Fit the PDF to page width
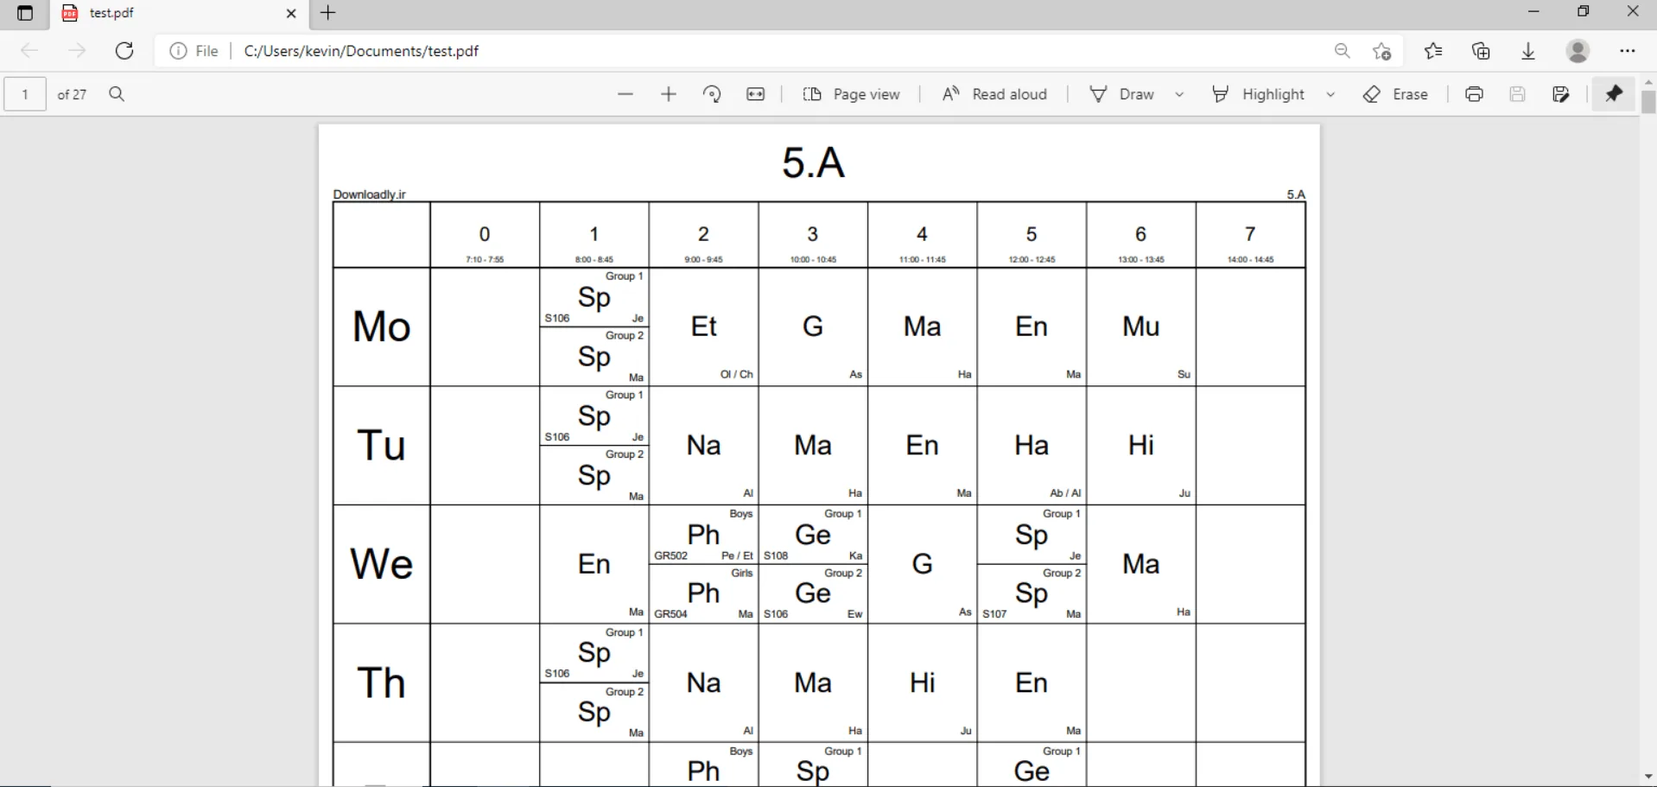The height and width of the screenshot is (787, 1657). (756, 94)
